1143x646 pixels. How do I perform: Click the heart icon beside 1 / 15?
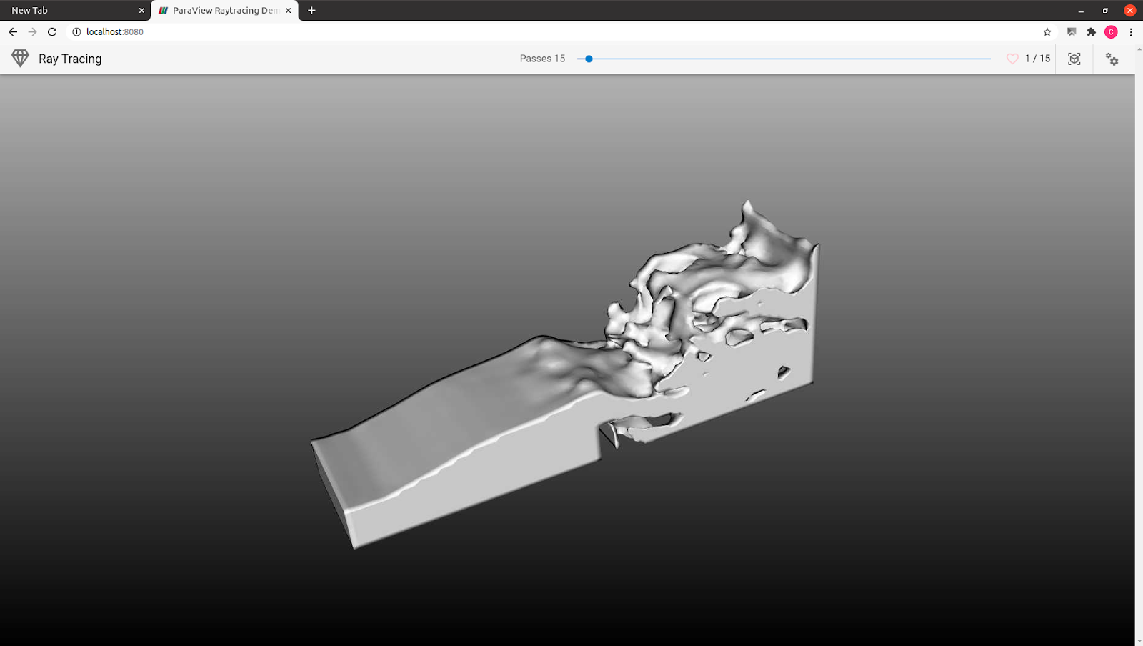[x=1012, y=59]
